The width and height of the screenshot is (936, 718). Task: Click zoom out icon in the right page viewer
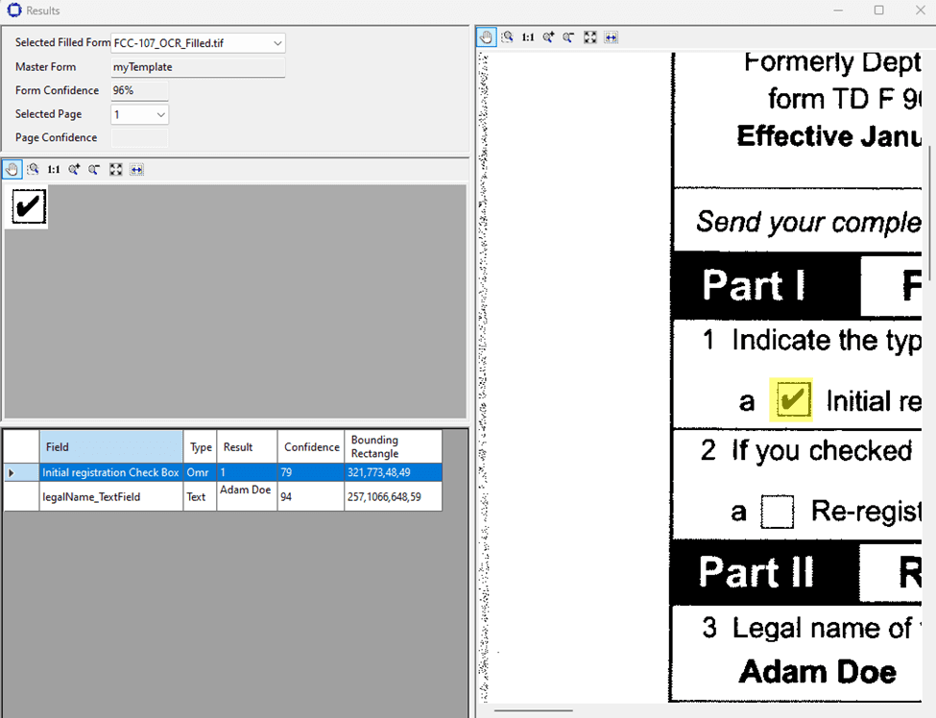tap(569, 37)
